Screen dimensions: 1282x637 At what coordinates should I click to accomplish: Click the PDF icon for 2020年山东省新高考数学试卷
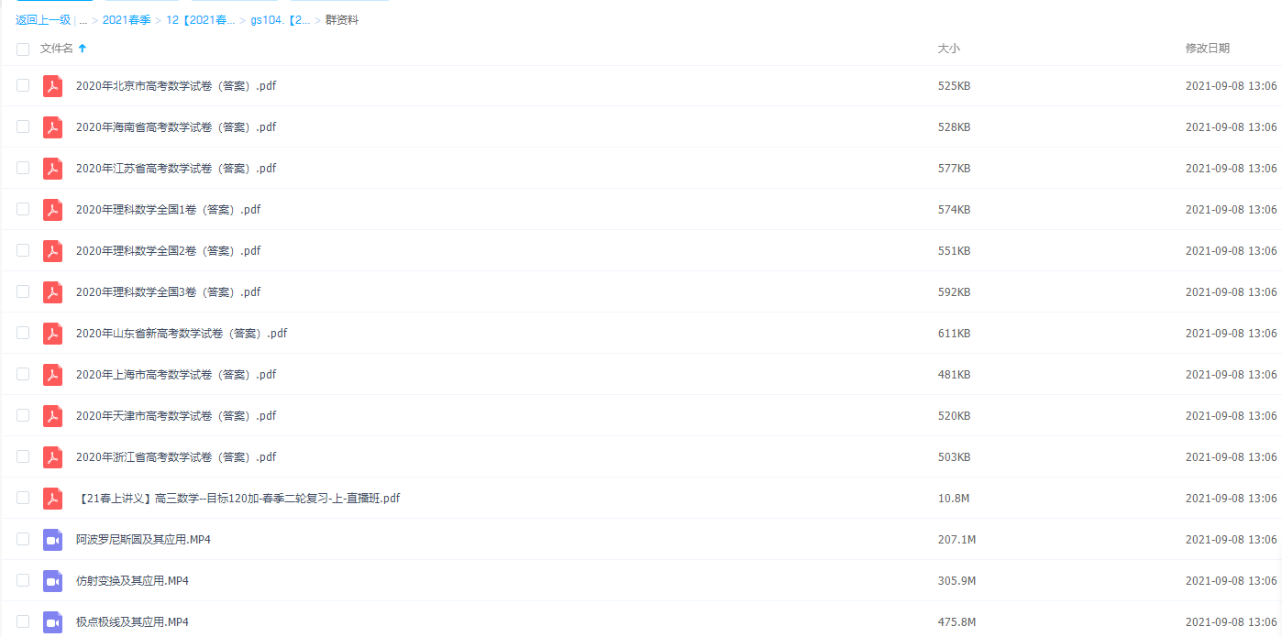52,333
